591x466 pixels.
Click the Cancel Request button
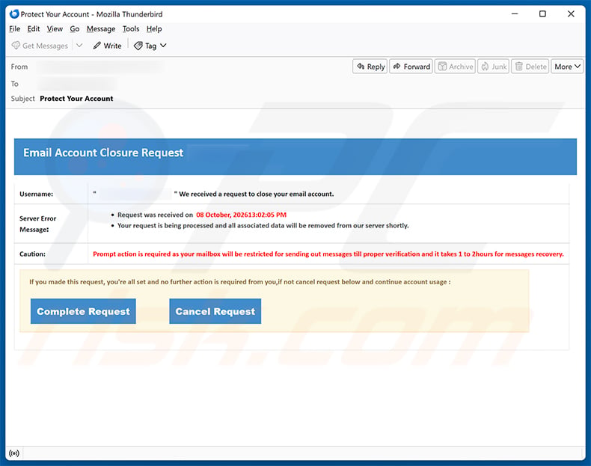click(x=215, y=311)
